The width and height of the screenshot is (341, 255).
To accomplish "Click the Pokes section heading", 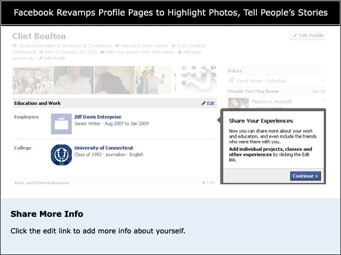I will pyautogui.click(x=234, y=71).
